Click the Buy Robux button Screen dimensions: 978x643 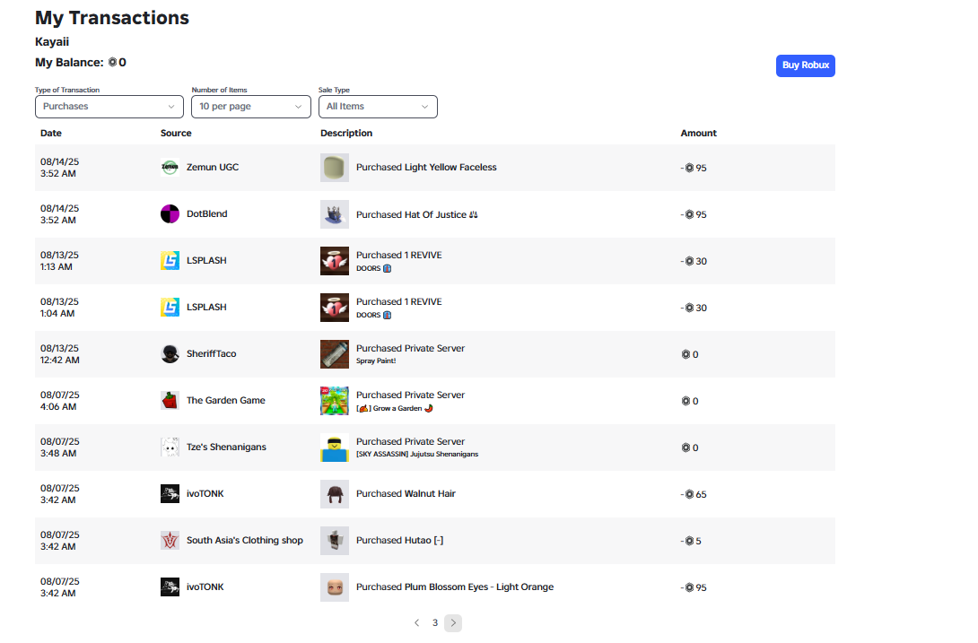pos(805,65)
